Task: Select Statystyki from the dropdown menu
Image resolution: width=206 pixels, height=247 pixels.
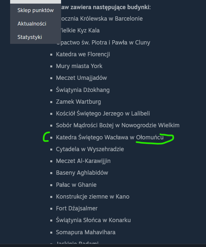Action: 30,37
